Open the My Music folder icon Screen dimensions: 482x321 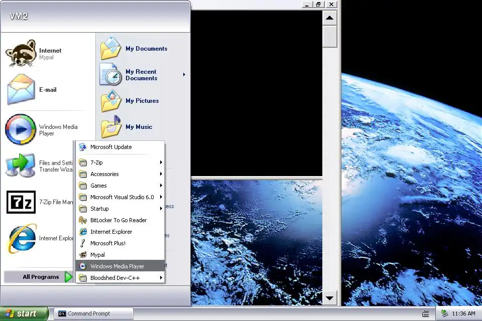(x=111, y=126)
